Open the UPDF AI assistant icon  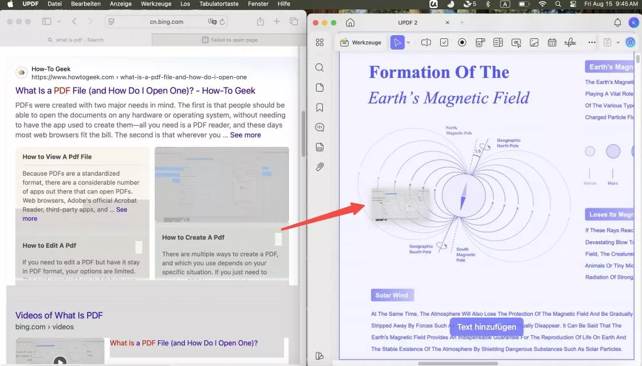pyautogui.click(x=630, y=42)
